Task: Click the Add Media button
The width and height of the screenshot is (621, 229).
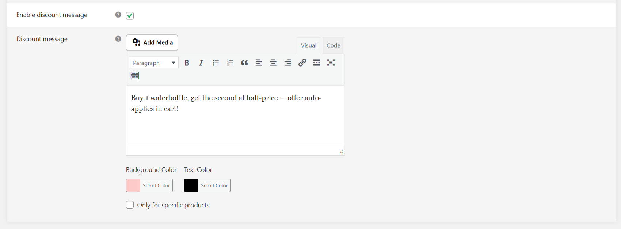Action: tap(152, 43)
